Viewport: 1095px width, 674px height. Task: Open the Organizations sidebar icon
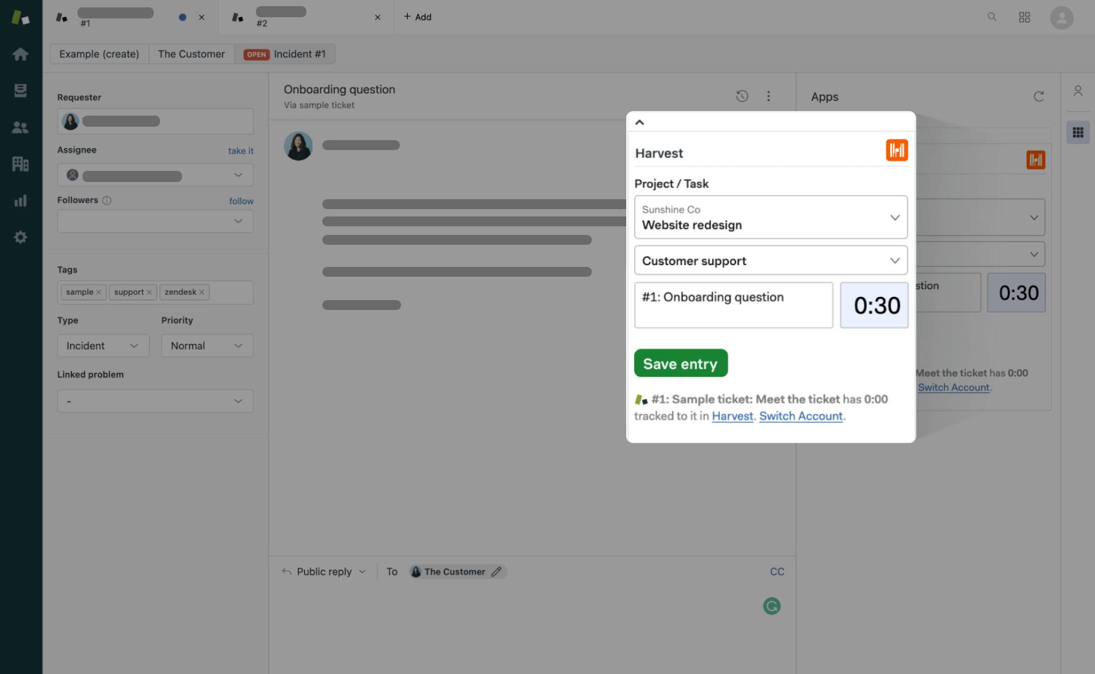coord(20,164)
